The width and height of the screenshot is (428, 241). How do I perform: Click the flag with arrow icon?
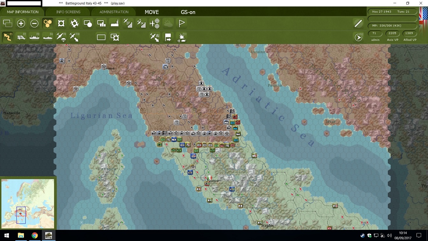pos(168,37)
